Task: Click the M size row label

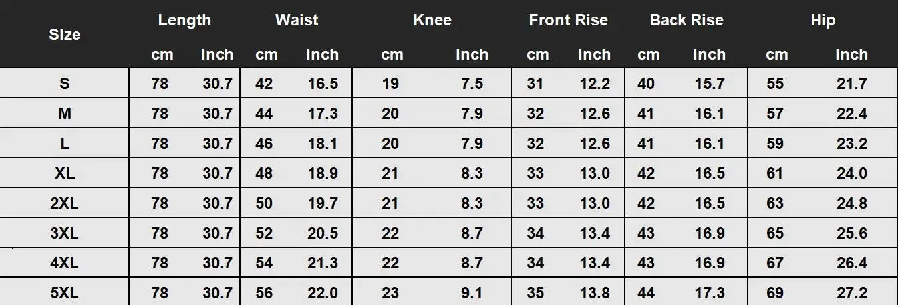Action: coord(65,114)
